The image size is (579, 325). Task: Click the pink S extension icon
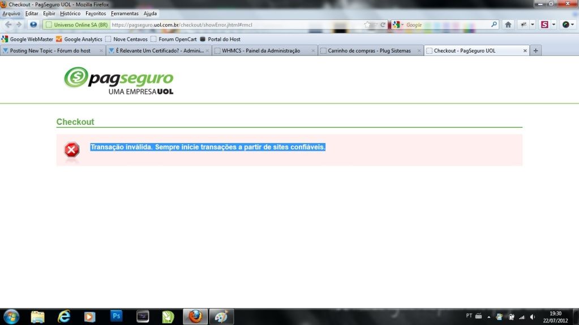pos(544,25)
